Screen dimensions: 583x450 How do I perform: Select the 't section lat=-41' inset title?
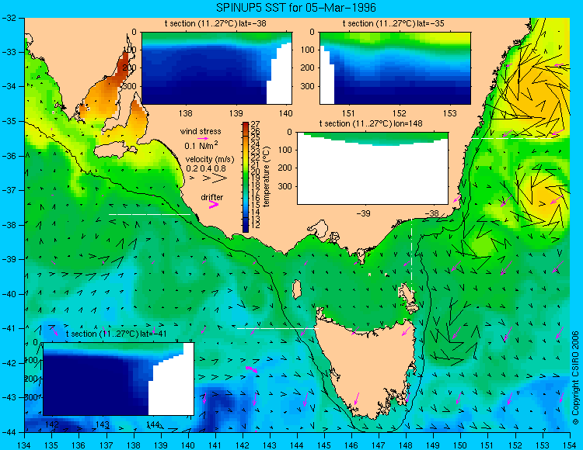tap(116, 334)
